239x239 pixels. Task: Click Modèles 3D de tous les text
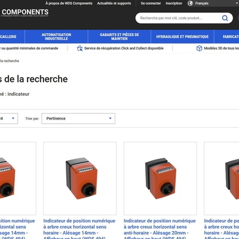click(x=222, y=48)
